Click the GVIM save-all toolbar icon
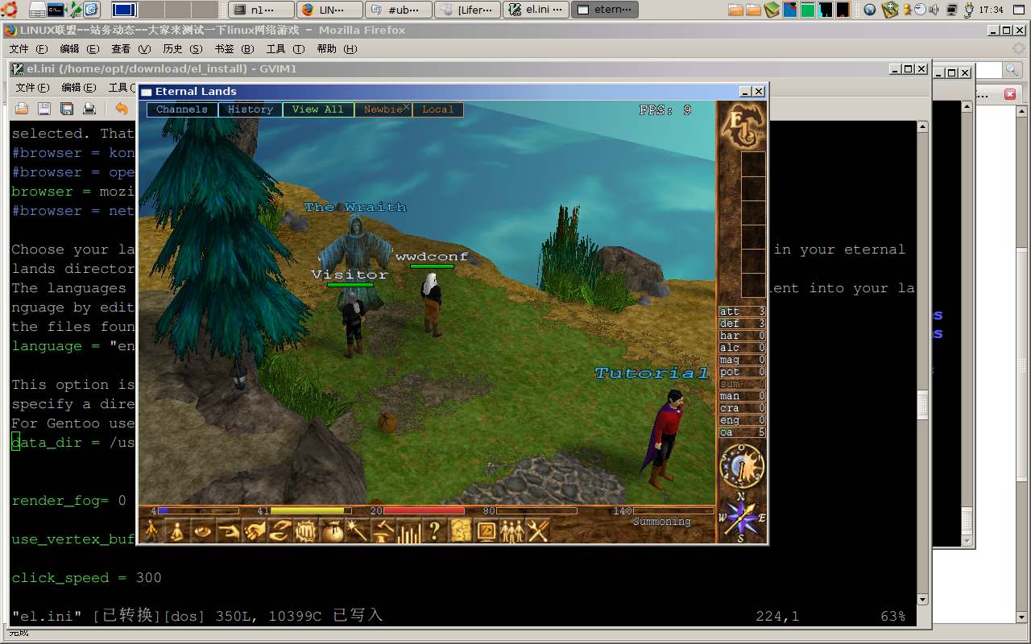This screenshot has height=644, width=1031. coord(67,109)
